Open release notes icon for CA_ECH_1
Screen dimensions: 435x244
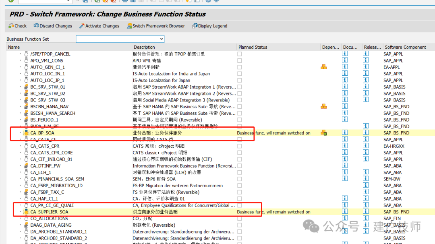point(366,172)
